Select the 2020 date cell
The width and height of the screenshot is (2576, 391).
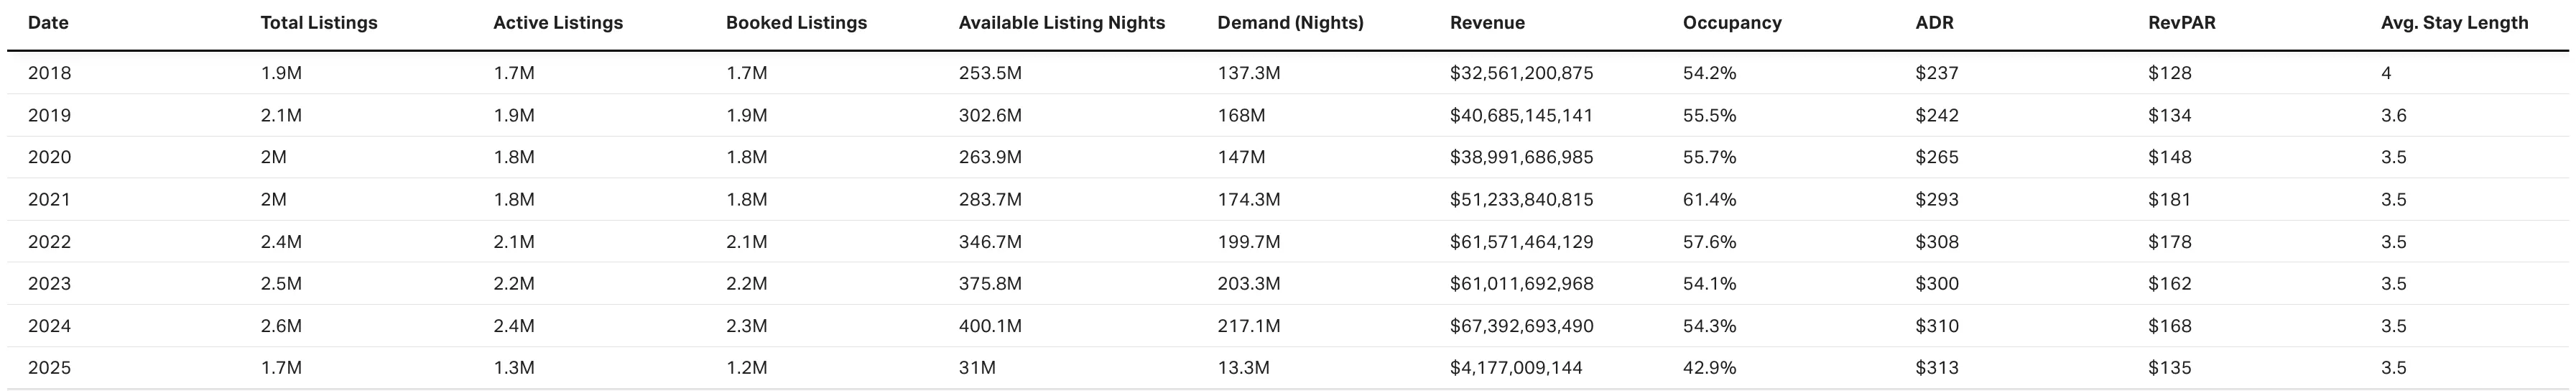(49, 158)
